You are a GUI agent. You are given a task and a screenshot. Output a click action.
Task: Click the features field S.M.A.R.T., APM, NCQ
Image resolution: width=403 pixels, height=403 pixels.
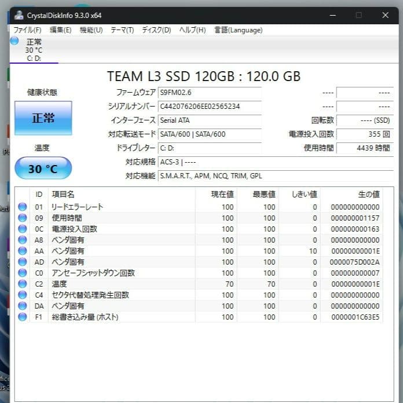click(276, 176)
